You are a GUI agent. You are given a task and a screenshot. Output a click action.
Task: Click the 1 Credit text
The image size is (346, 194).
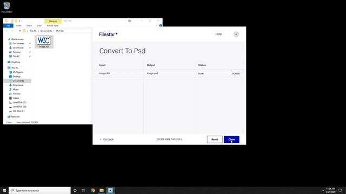click(x=235, y=73)
